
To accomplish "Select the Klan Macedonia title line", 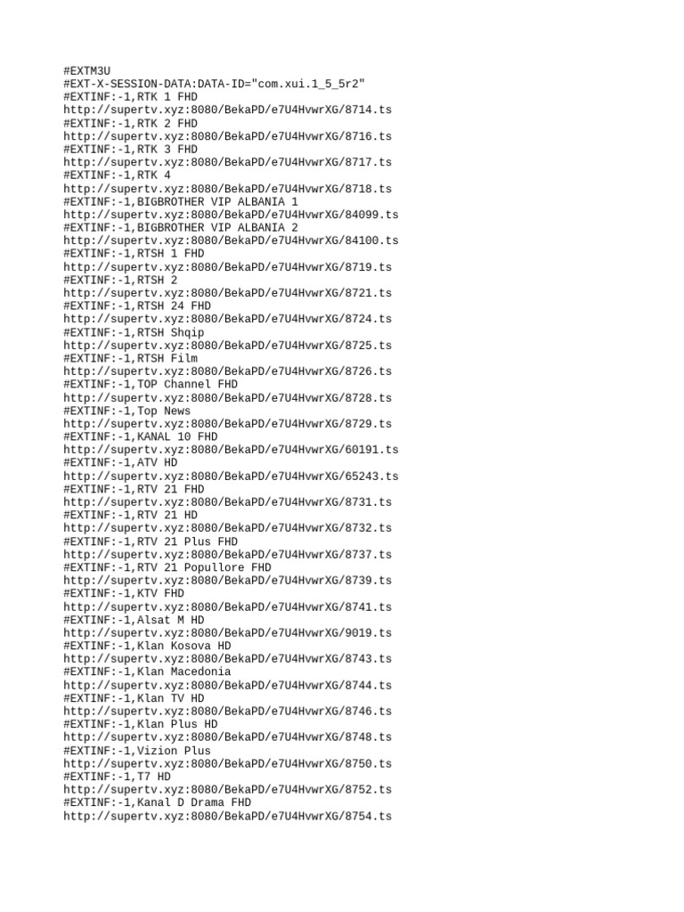I will coord(147,672).
